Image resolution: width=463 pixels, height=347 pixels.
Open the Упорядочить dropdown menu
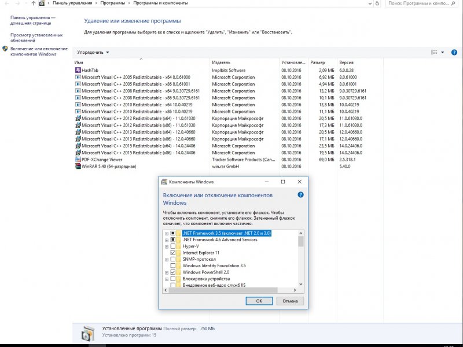click(x=93, y=52)
